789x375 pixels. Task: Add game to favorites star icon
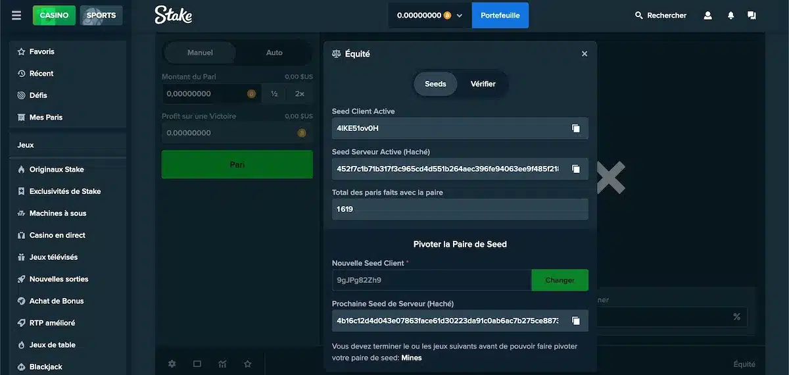(248, 364)
